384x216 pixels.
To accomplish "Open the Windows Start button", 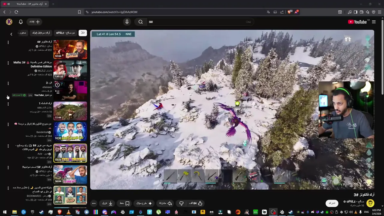I will coord(4,212).
